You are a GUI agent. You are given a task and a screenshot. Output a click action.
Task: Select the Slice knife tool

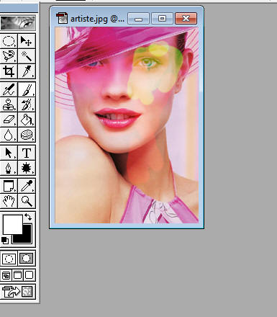point(27,71)
